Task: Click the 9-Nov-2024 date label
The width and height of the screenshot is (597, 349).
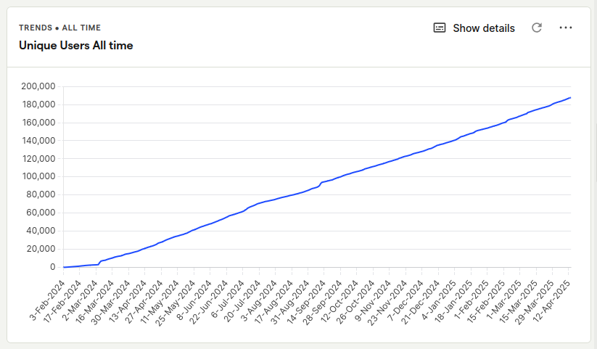Action: (372, 301)
